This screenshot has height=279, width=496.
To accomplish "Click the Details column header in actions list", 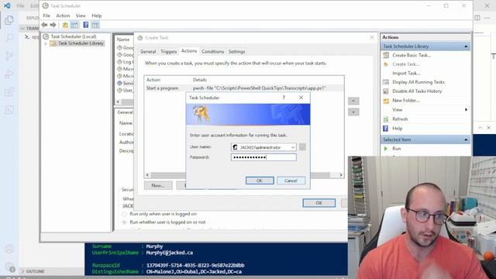I will click(200, 80).
